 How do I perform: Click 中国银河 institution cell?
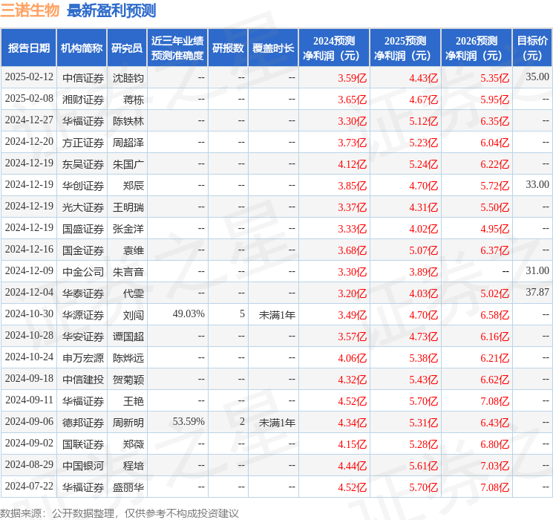pos(83,465)
